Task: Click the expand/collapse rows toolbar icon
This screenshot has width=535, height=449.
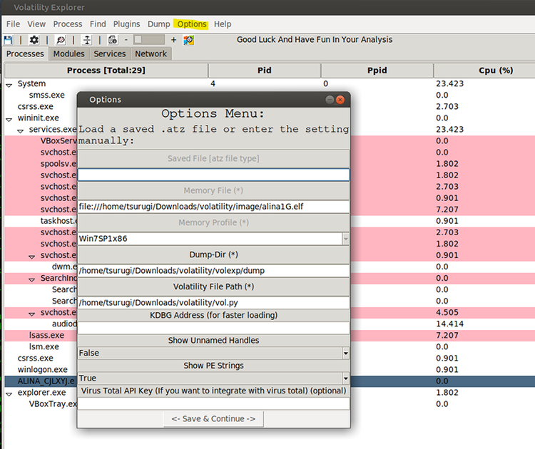Action: pyautogui.click(x=87, y=40)
